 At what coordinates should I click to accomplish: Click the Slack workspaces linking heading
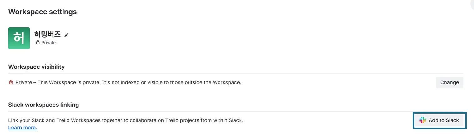click(x=43, y=105)
